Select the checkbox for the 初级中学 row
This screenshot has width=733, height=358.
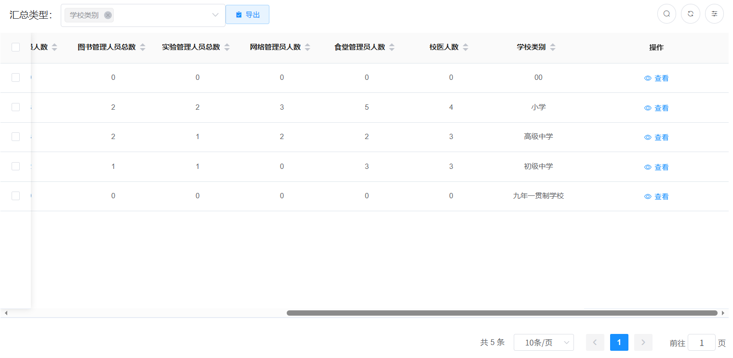15,166
